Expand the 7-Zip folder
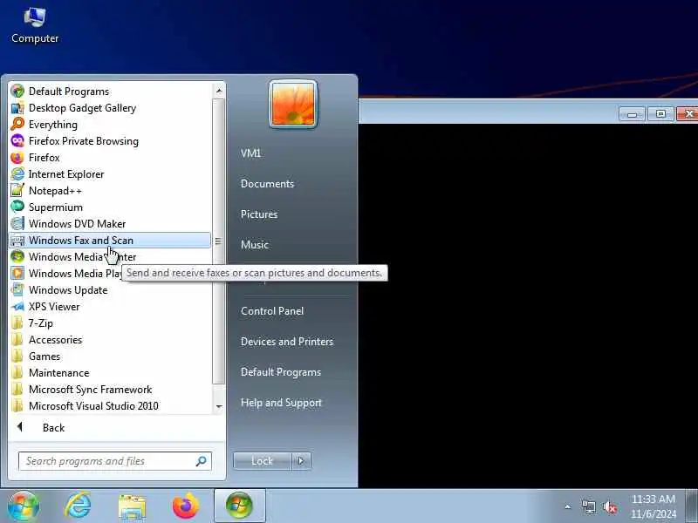Viewport: 698px width, 523px height. 41,323
